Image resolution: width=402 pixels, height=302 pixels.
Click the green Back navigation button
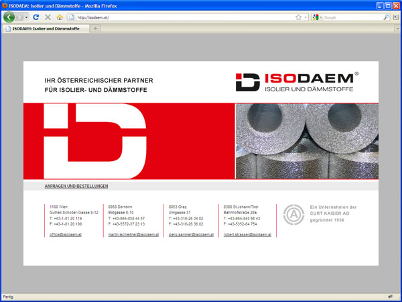(9, 17)
